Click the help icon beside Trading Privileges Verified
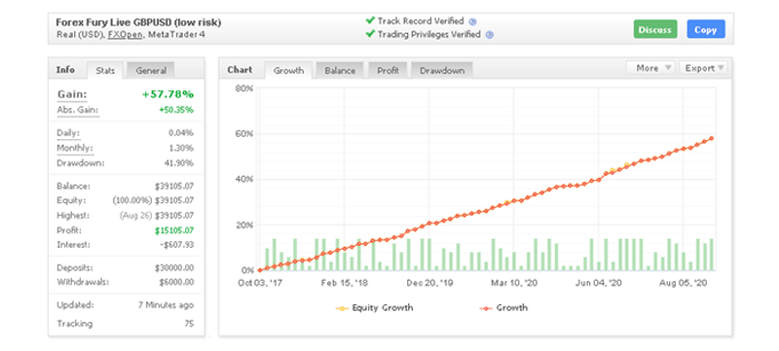This screenshot has width=779, height=351. pyautogui.click(x=490, y=35)
